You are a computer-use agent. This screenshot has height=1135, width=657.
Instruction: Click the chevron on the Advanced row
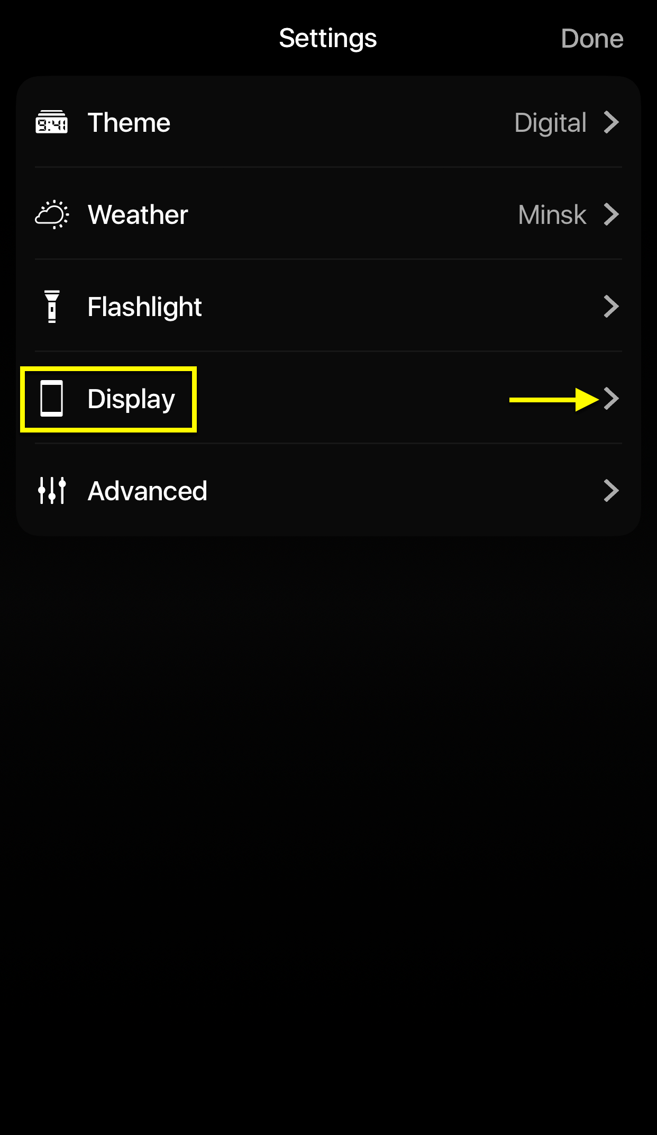(x=611, y=491)
